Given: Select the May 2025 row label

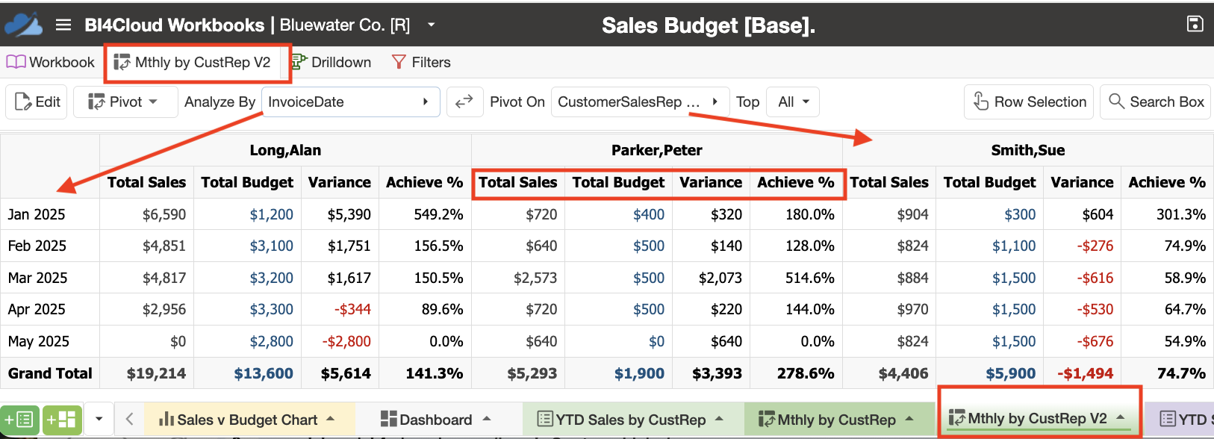Looking at the screenshot, I should coord(38,341).
